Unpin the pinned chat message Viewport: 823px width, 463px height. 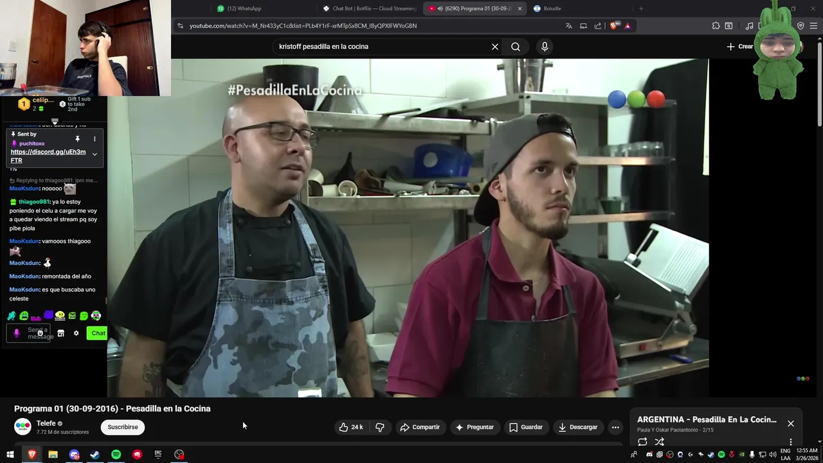click(x=77, y=139)
